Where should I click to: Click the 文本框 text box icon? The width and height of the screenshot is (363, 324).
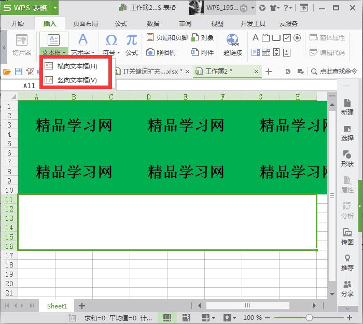[54, 40]
